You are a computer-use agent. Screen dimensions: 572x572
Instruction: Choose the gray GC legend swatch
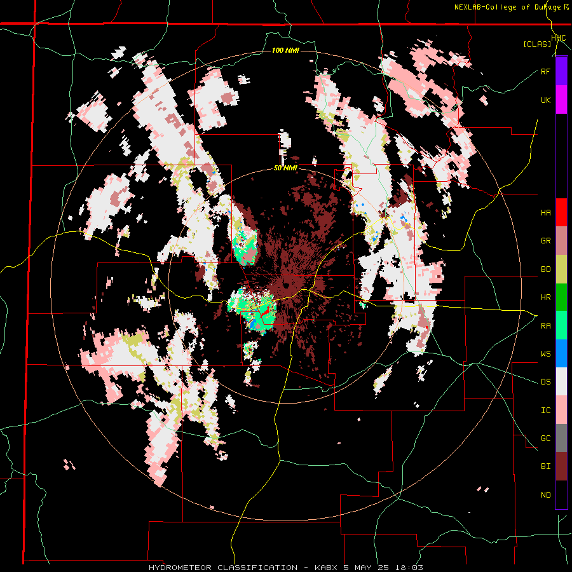pos(561,438)
